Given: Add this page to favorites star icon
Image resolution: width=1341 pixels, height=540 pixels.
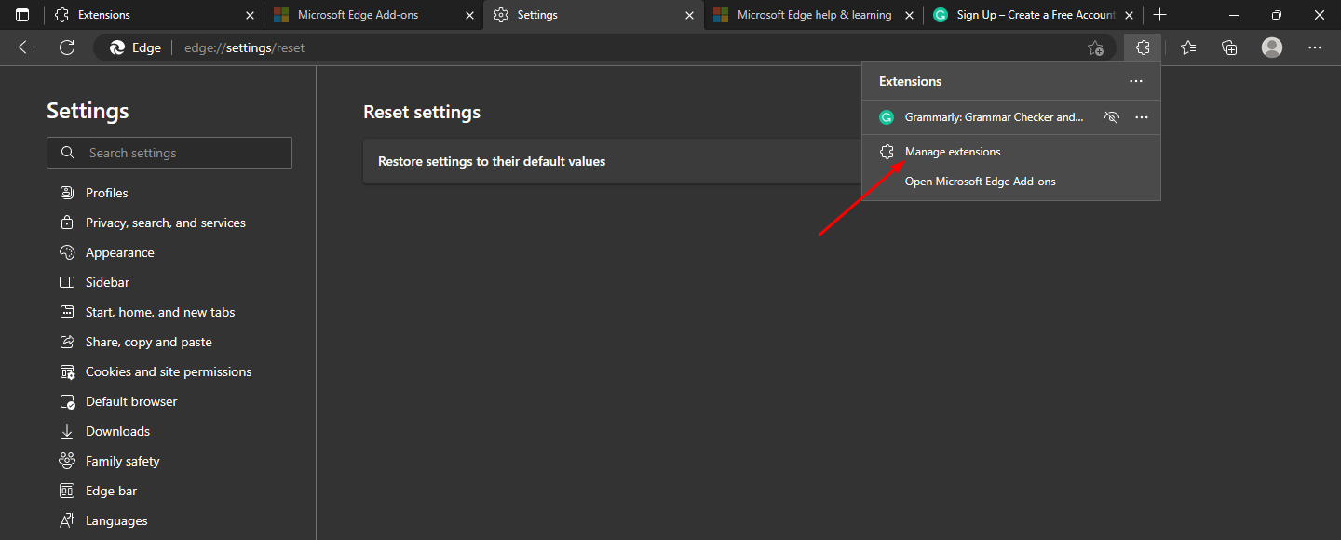Looking at the screenshot, I should pos(1095,47).
